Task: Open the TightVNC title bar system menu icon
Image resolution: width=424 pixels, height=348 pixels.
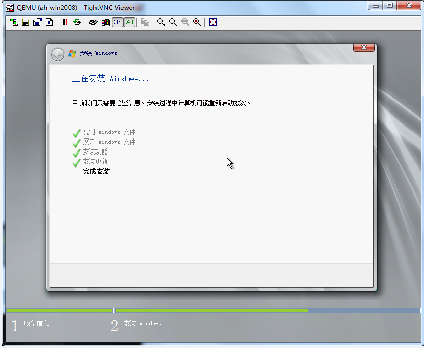Action: (x=10, y=7)
